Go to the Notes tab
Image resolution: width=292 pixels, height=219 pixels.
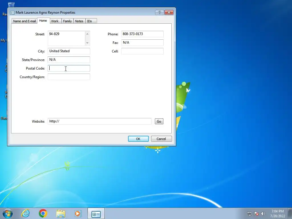point(79,21)
